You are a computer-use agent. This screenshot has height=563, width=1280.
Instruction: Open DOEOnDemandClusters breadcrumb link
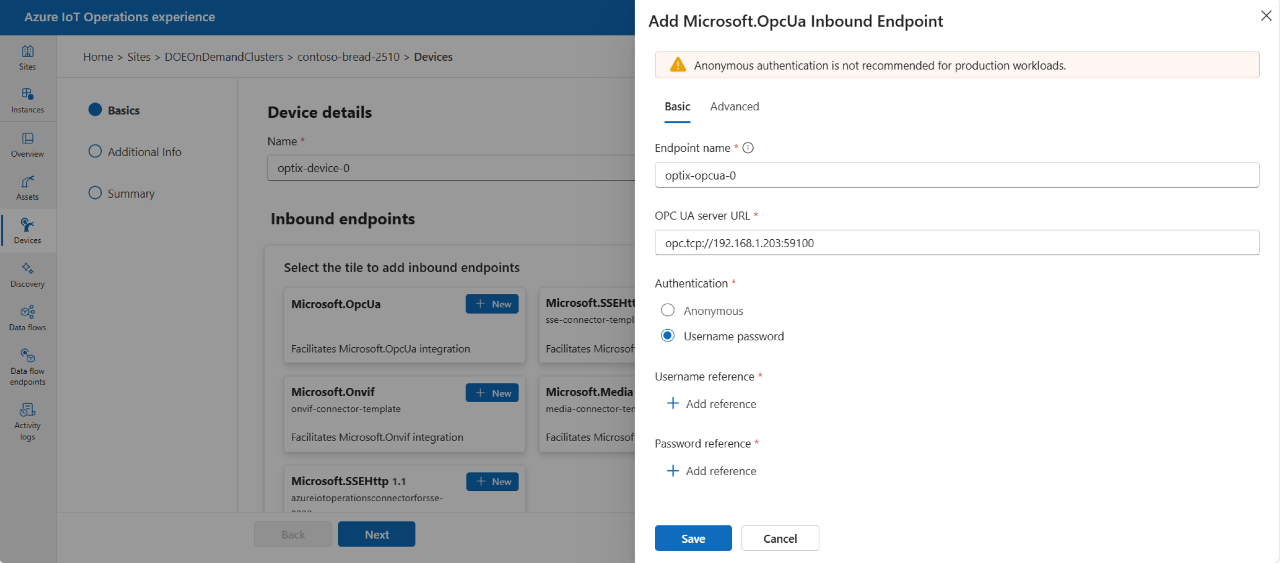coord(224,57)
